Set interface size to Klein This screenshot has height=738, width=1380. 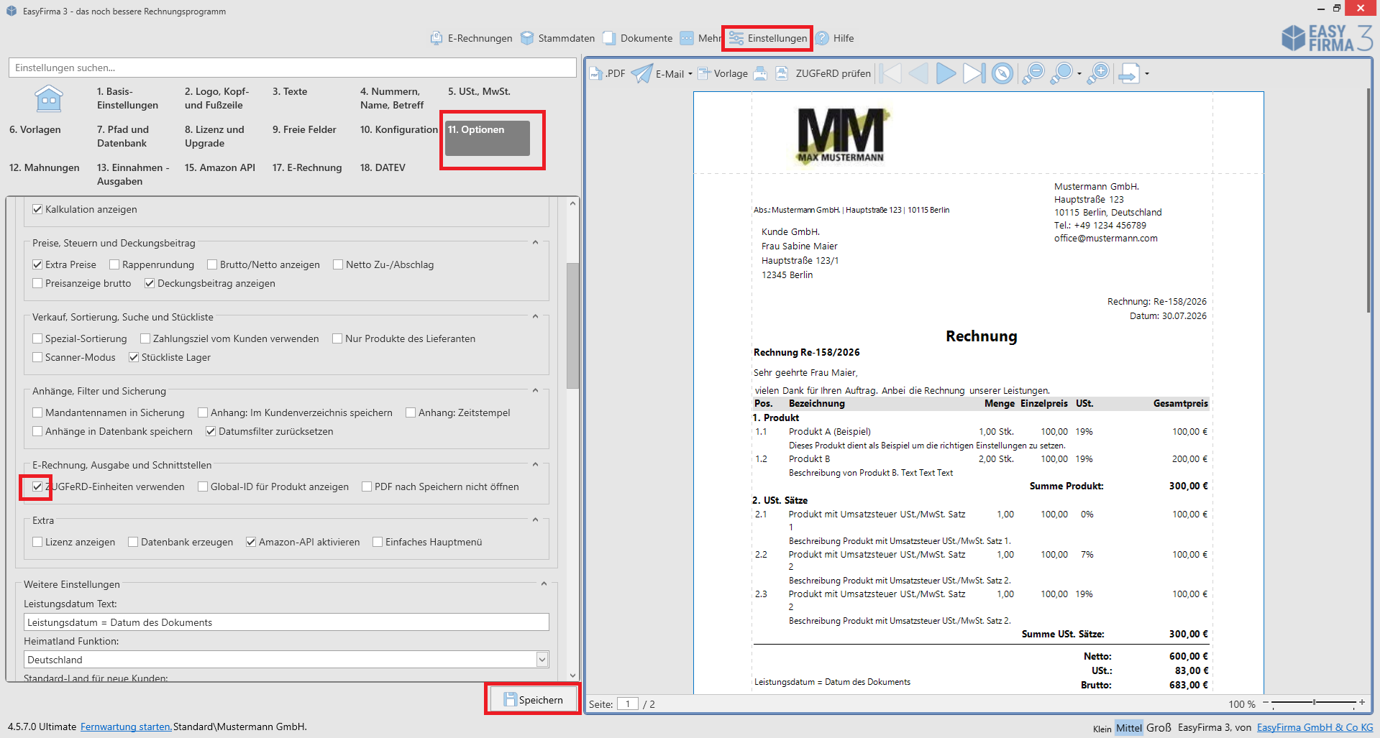coord(1102,729)
